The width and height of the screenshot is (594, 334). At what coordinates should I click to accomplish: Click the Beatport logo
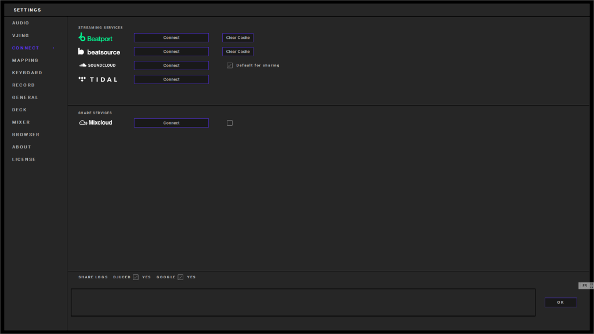[96, 38]
